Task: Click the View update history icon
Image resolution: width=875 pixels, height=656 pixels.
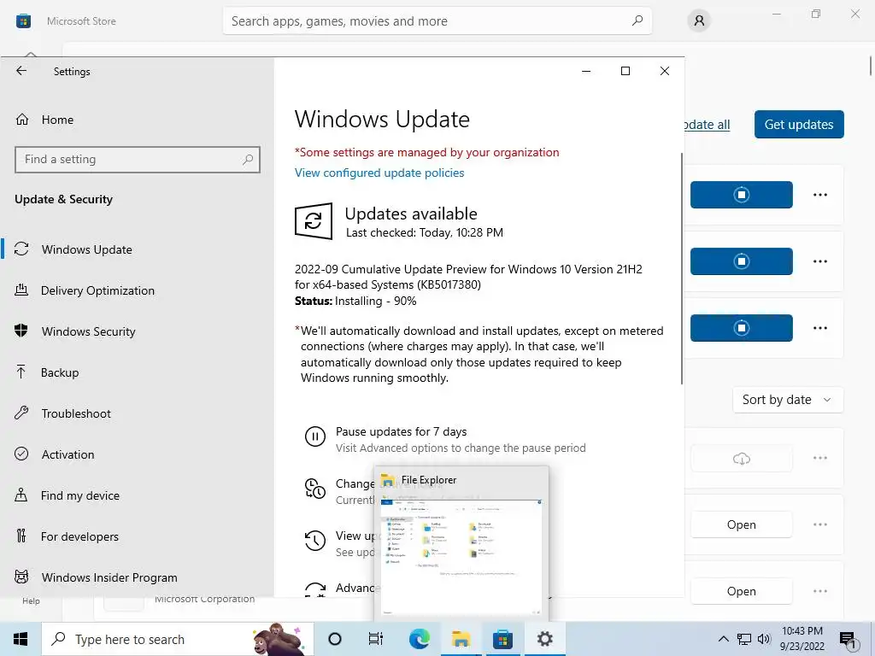Action: click(x=315, y=541)
